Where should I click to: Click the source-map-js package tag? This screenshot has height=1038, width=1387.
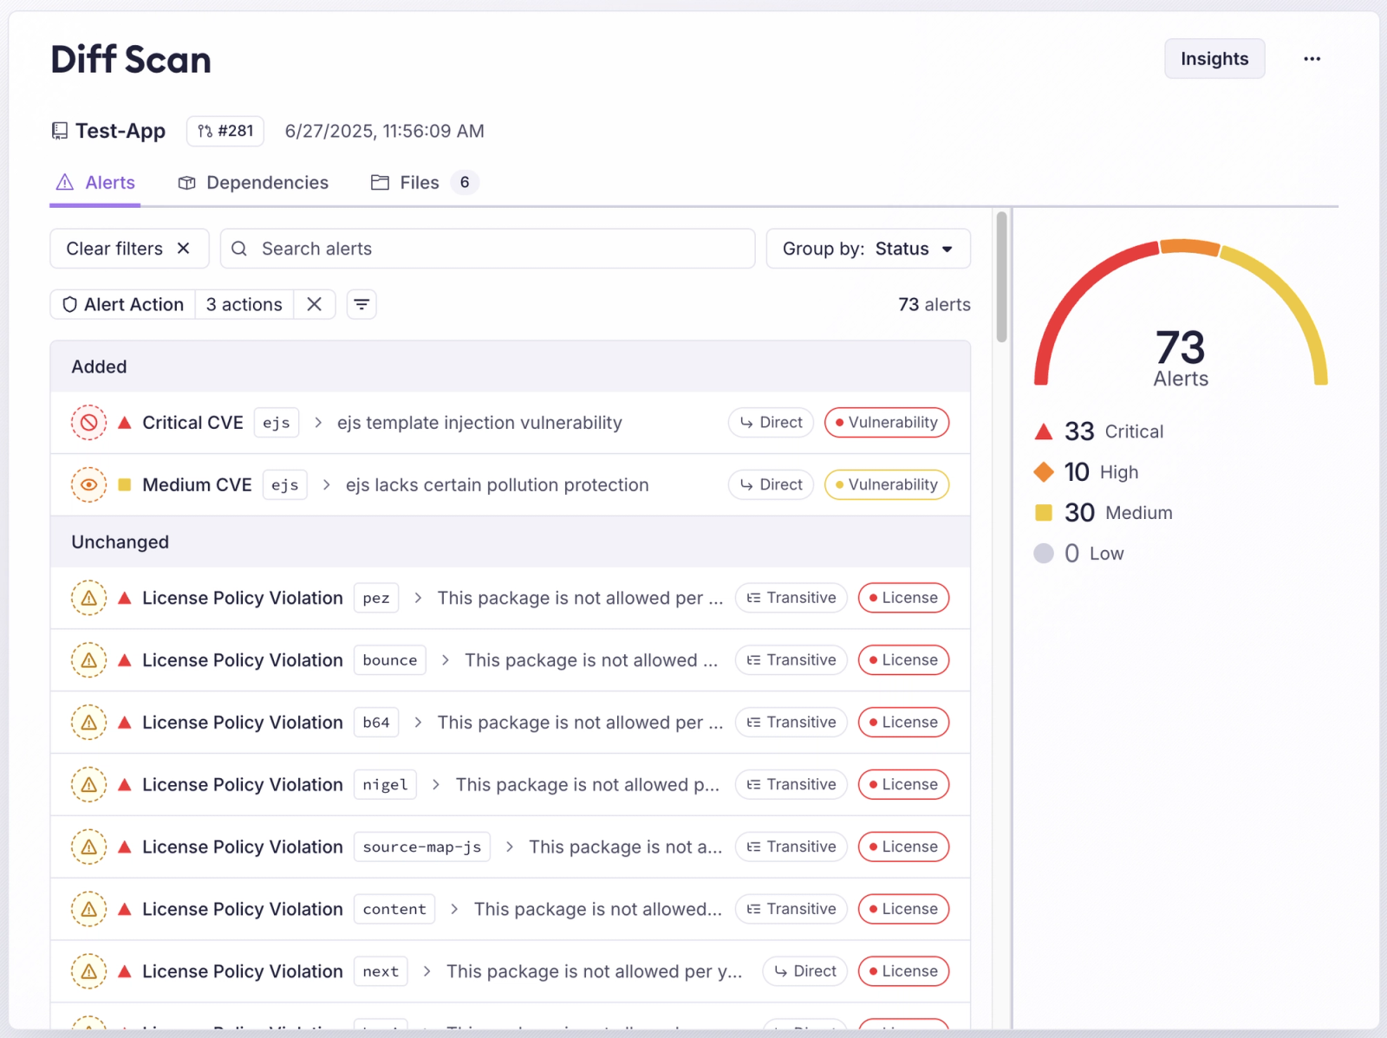(x=422, y=847)
